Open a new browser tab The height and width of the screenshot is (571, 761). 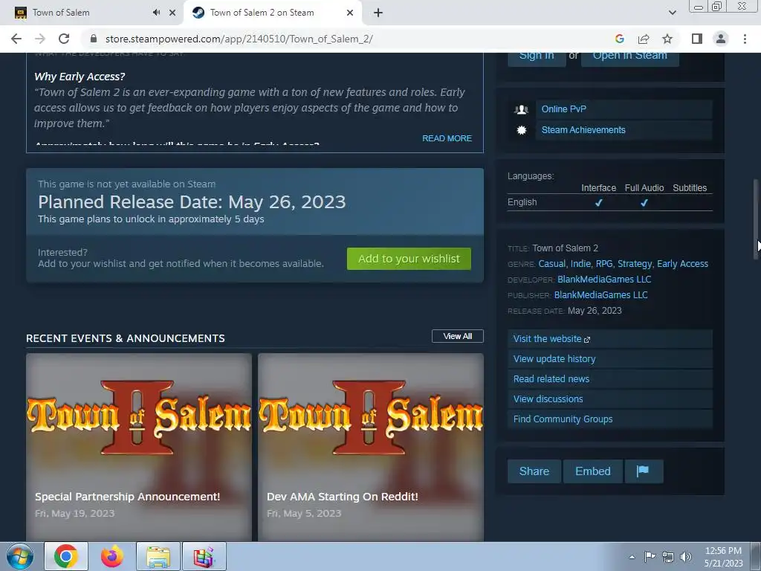(x=378, y=13)
